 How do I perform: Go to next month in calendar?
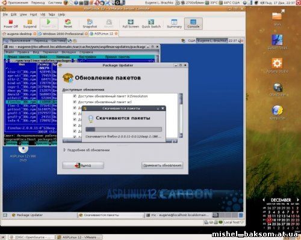coord(298,200)
